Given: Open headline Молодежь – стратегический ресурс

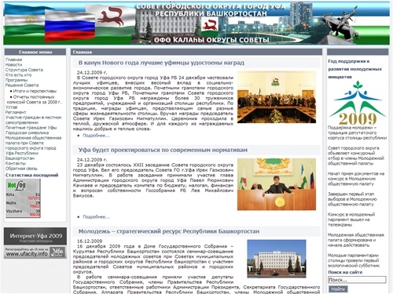Looking at the screenshot, I should point(169,231).
